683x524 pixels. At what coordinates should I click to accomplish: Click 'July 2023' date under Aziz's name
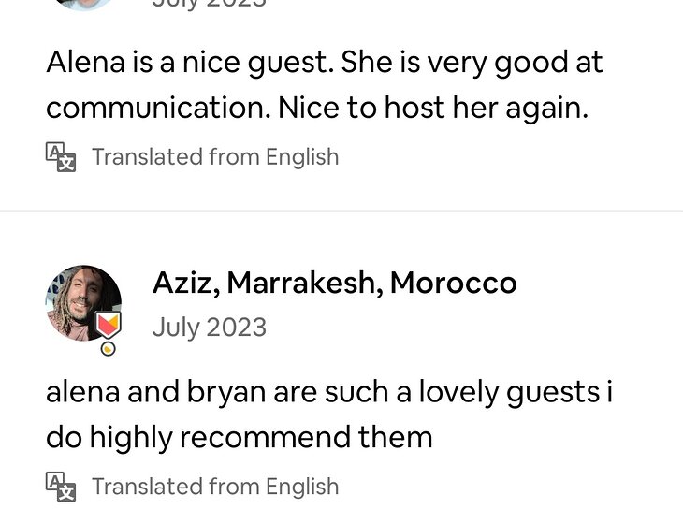click(210, 327)
